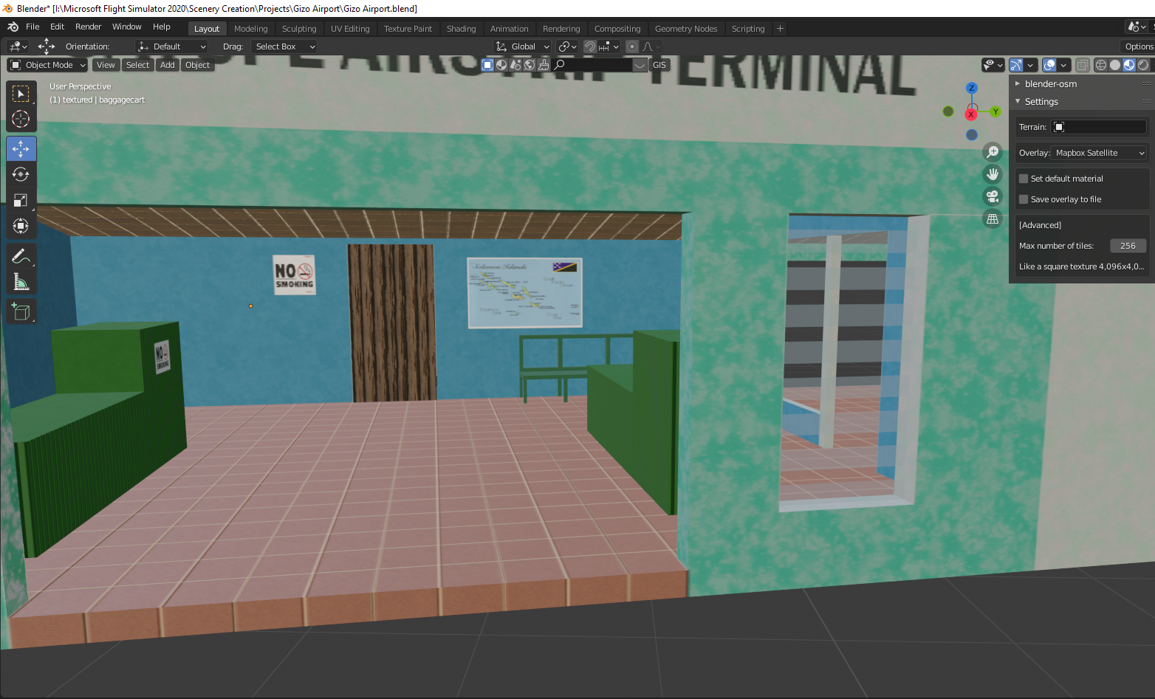Open the overlays options dropdown arrow
This screenshot has width=1155, height=699.
click(1063, 65)
